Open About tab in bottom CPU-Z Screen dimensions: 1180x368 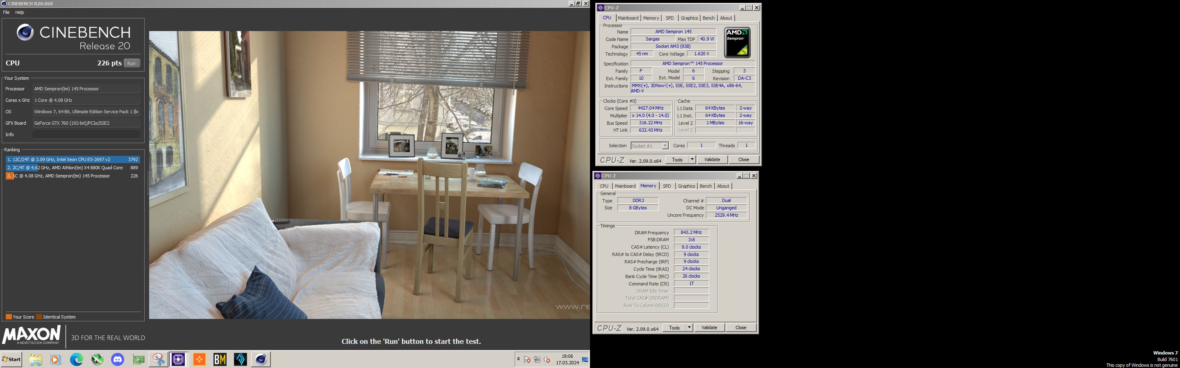click(723, 186)
